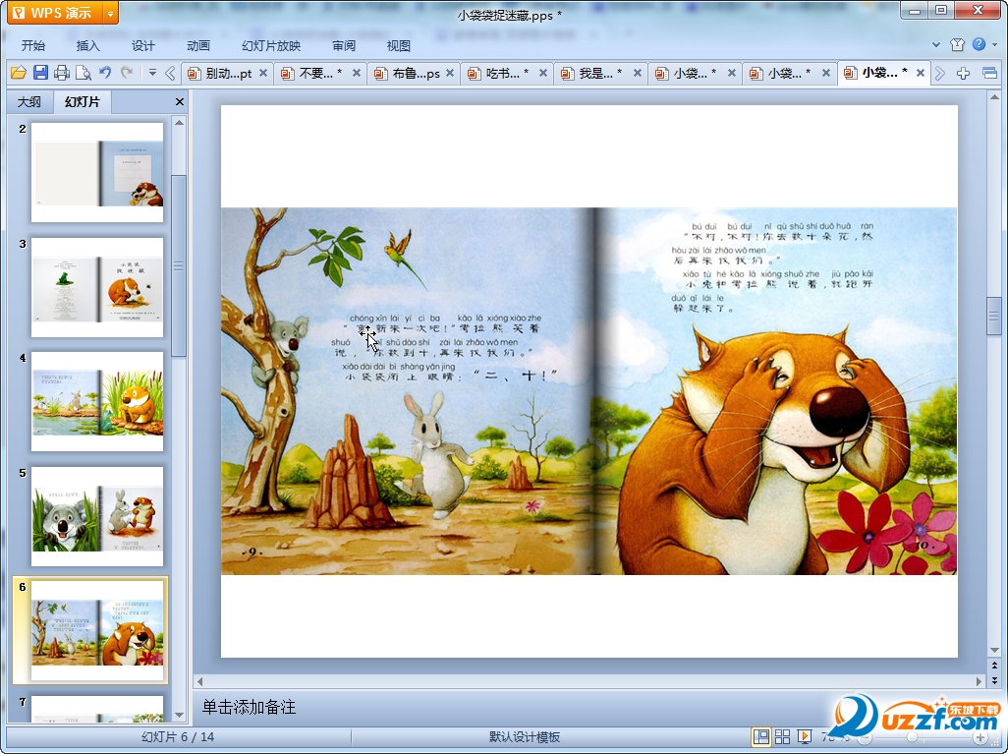Print the presentation using the printer icon
Image resolution: width=1008 pixels, height=754 pixels.
point(62,73)
